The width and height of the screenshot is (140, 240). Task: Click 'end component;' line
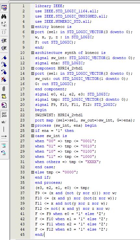click(51, 89)
